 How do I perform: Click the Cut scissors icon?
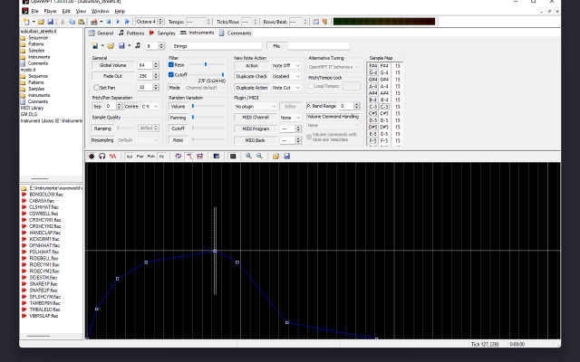point(63,22)
